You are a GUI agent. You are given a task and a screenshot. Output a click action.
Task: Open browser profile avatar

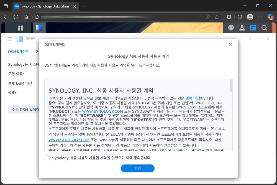[250, 17]
